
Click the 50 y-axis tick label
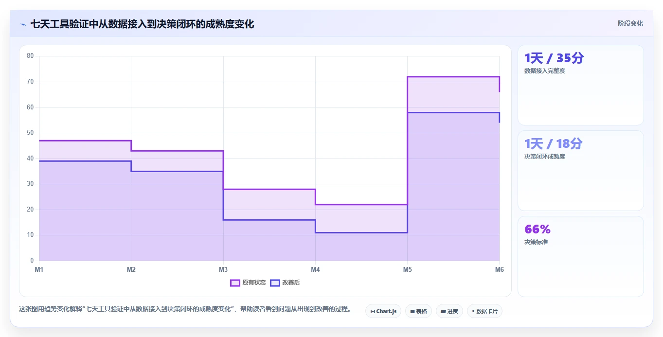click(x=30, y=133)
